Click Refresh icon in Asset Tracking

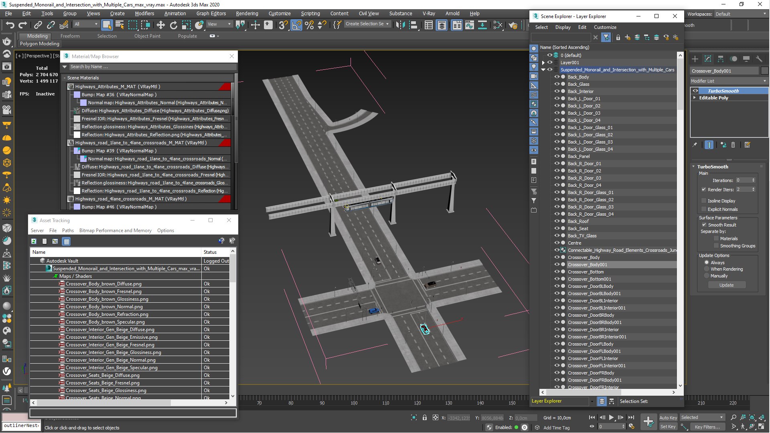(34, 241)
